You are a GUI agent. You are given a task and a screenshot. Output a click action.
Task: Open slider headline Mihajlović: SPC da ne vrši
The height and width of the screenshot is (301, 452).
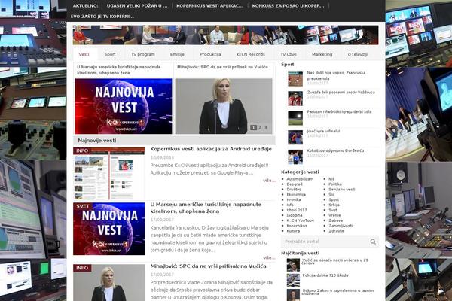click(x=222, y=67)
